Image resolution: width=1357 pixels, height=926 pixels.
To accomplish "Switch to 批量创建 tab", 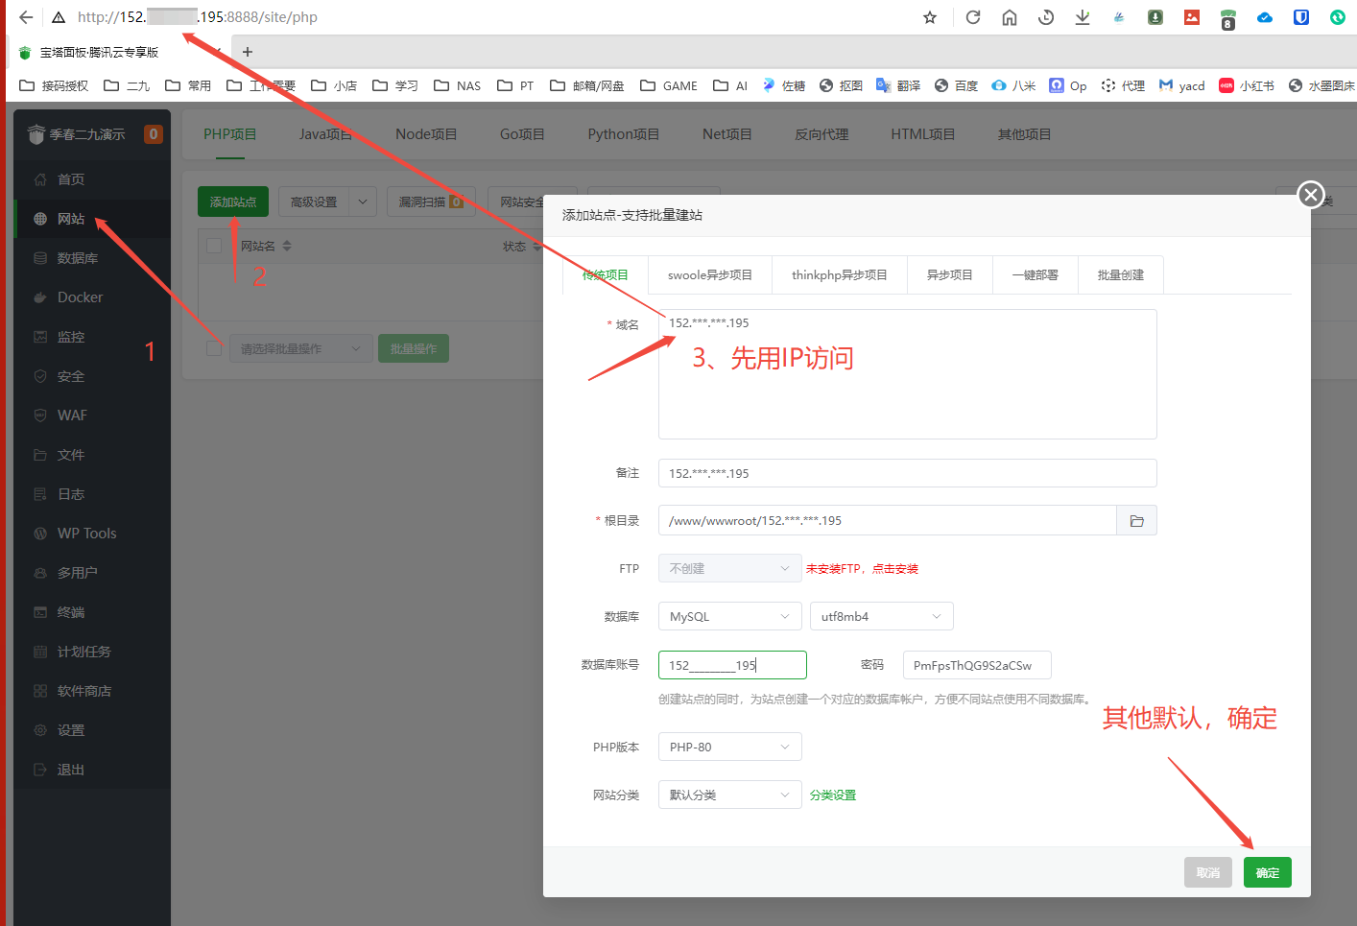I will point(1121,274).
